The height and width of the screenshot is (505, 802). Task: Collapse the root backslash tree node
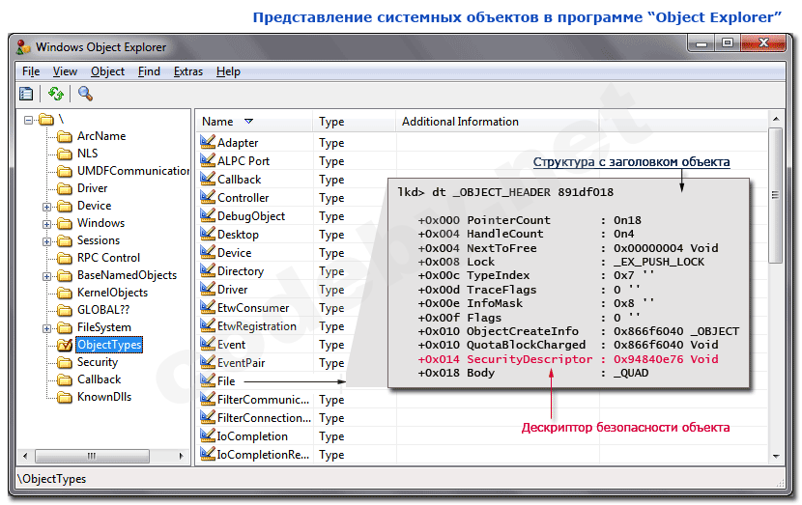(x=29, y=120)
